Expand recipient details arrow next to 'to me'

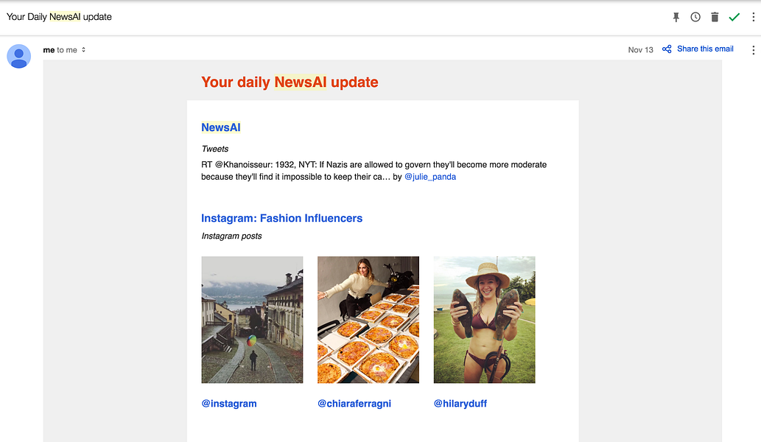[83, 49]
